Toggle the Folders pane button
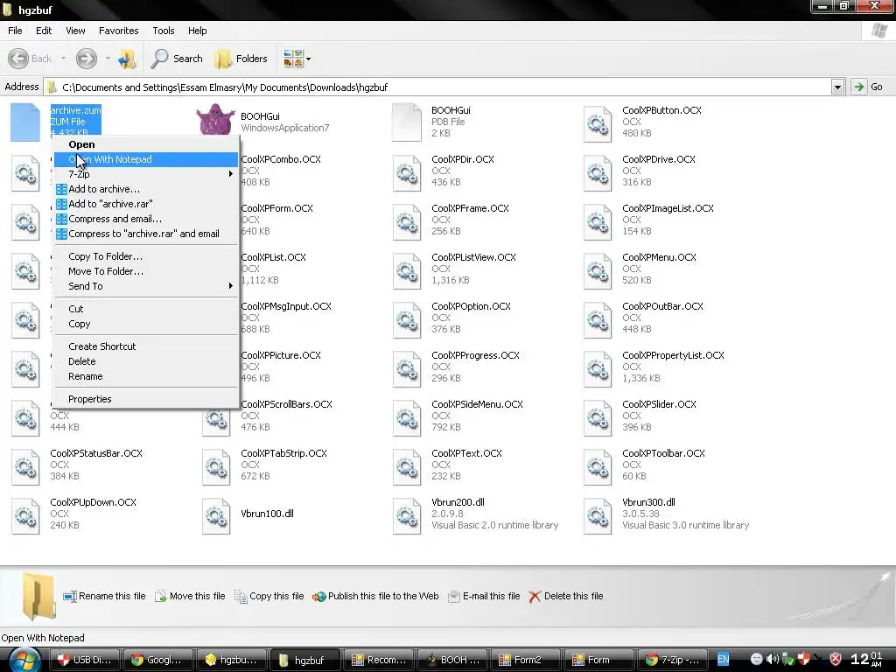The height and width of the screenshot is (672, 896). click(241, 59)
